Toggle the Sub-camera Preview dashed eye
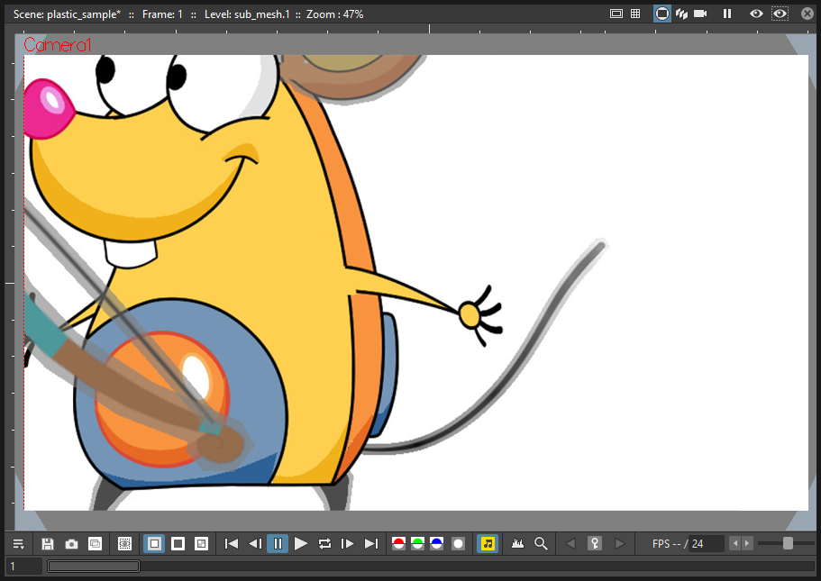The height and width of the screenshot is (581, 821). tap(780, 14)
